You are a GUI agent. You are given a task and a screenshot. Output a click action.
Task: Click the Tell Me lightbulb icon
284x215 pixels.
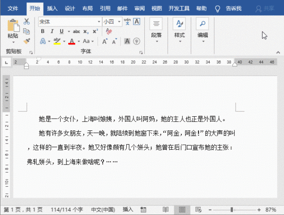pos(217,9)
